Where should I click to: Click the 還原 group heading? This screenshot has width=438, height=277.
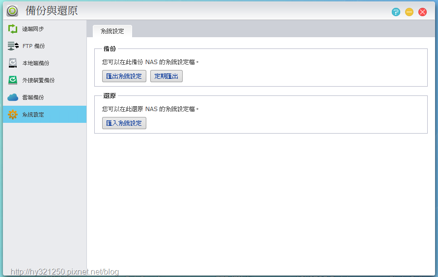(109, 96)
